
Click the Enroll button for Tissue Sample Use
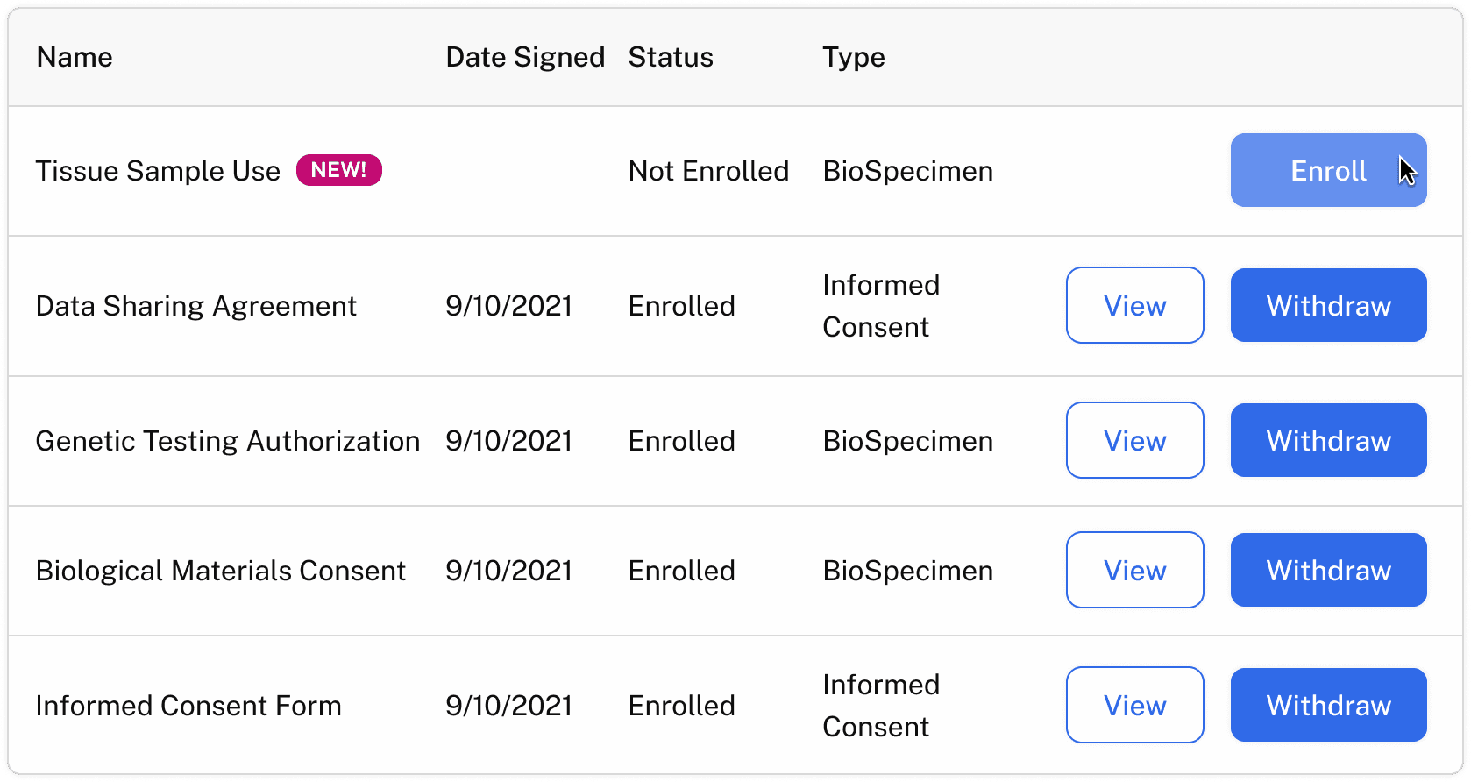pyautogui.click(x=1327, y=171)
